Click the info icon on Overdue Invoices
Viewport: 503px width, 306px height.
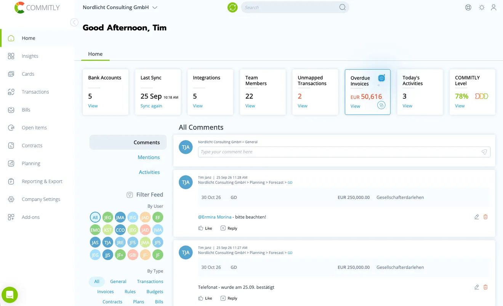tap(381, 78)
